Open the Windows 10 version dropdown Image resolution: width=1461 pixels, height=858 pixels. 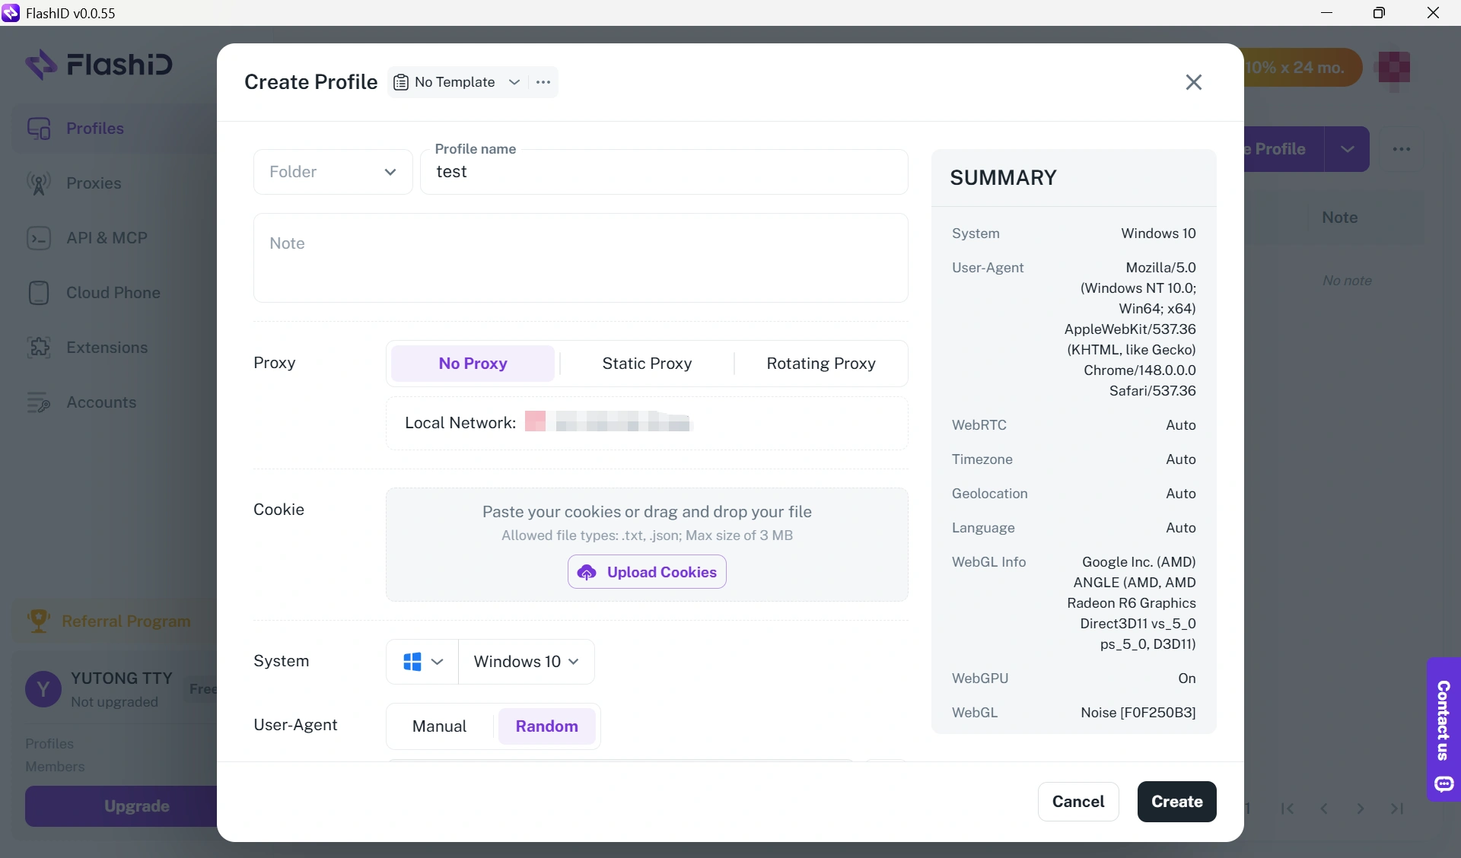click(526, 662)
